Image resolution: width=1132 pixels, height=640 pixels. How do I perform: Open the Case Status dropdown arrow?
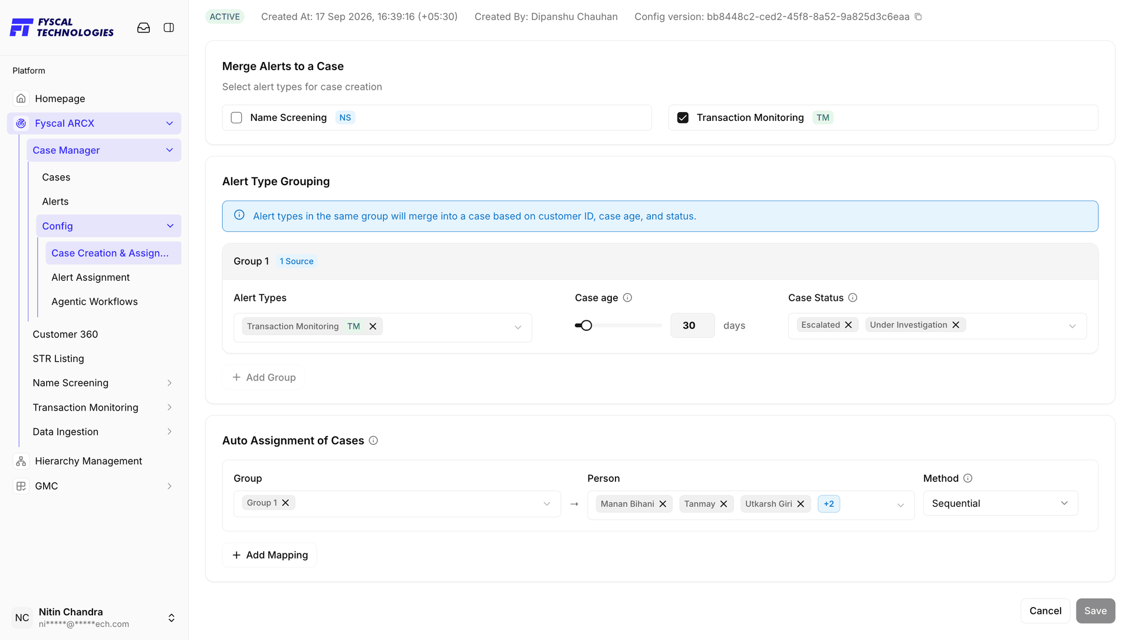(1072, 326)
